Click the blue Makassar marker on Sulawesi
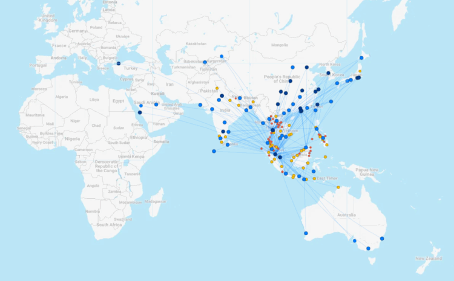Screen dimensions: 454x281 tap(314, 172)
